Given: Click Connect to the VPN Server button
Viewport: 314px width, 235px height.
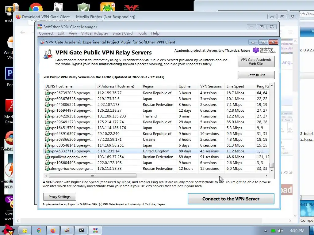Looking at the screenshot, I should point(231,199).
